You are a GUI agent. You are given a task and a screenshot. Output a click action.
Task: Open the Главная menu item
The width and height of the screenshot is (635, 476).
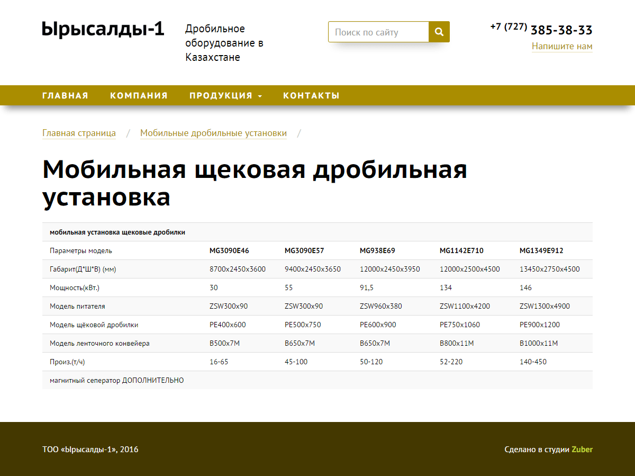(x=65, y=96)
